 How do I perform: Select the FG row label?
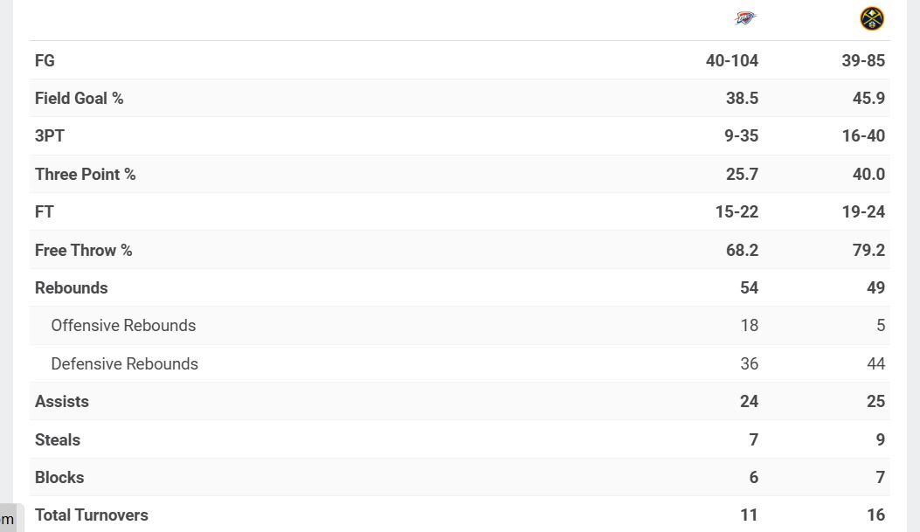click(45, 60)
